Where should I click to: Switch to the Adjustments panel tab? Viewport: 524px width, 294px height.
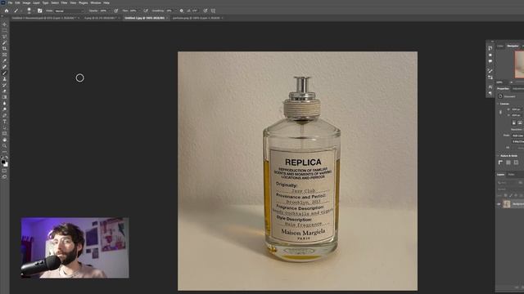click(x=518, y=88)
